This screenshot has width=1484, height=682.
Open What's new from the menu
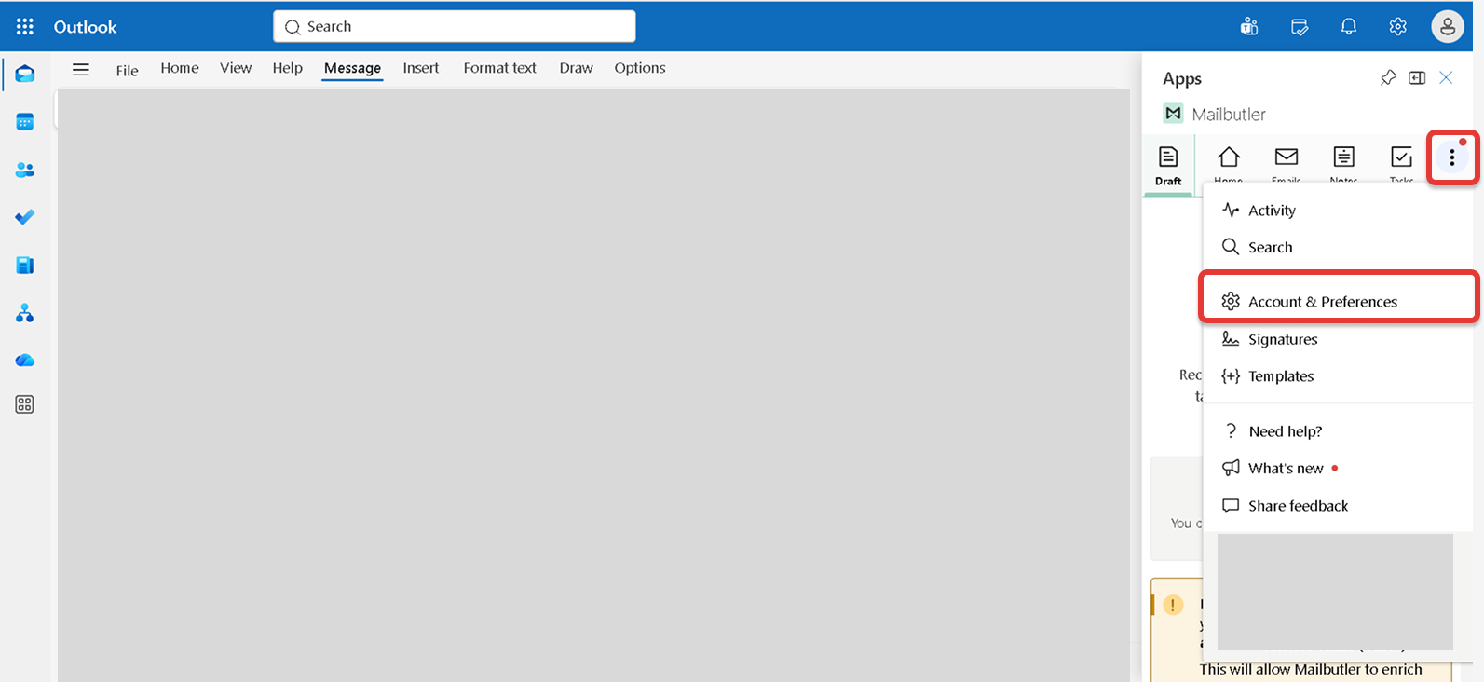click(x=1338, y=469)
